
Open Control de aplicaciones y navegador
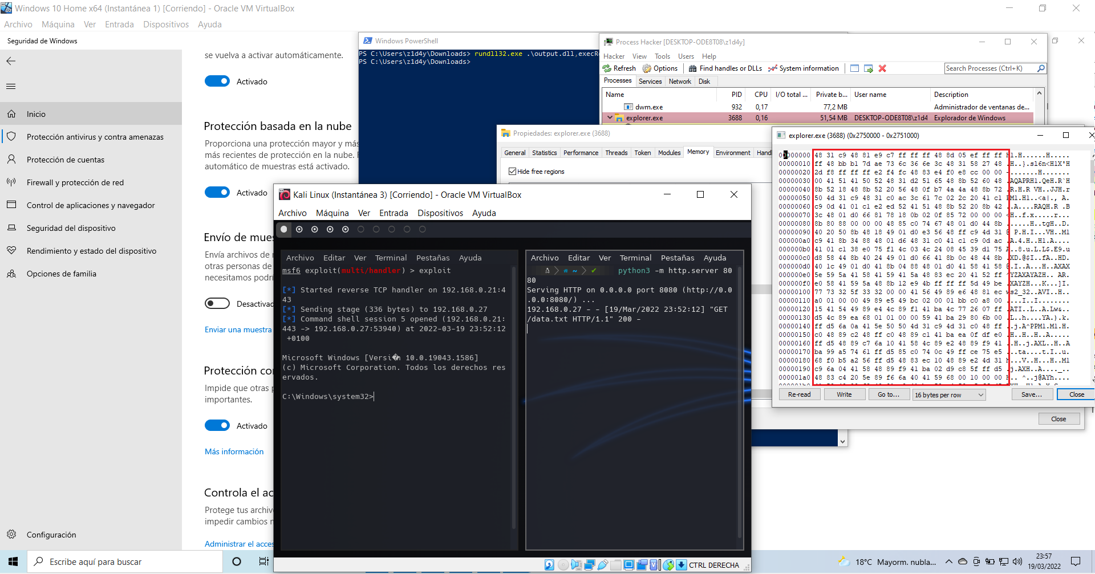click(91, 205)
